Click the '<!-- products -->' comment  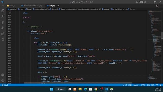[34, 27]
